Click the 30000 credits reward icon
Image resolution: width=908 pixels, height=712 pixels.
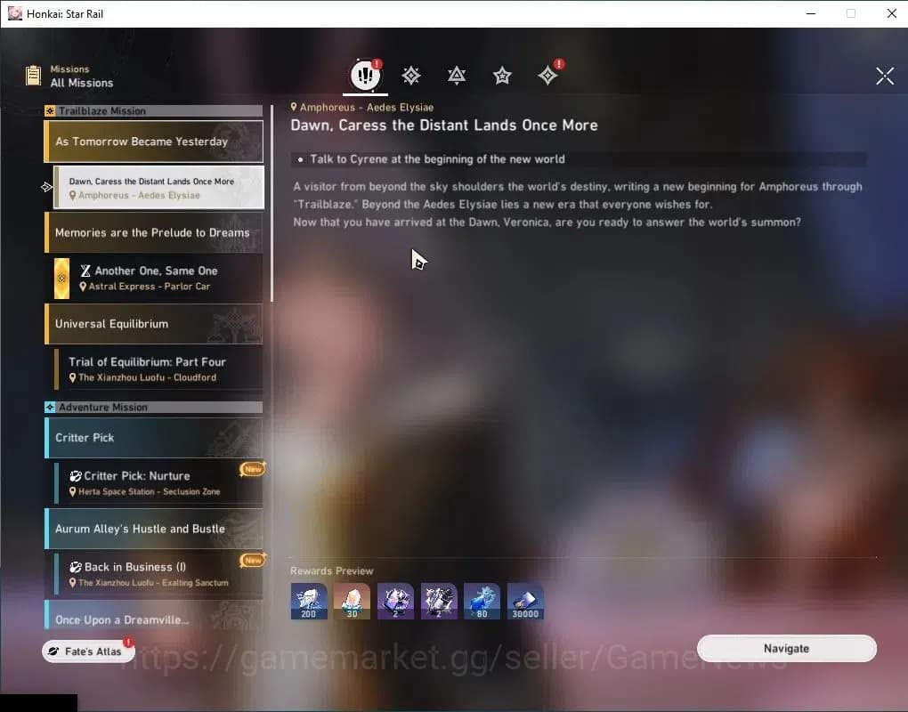coord(525,601)
